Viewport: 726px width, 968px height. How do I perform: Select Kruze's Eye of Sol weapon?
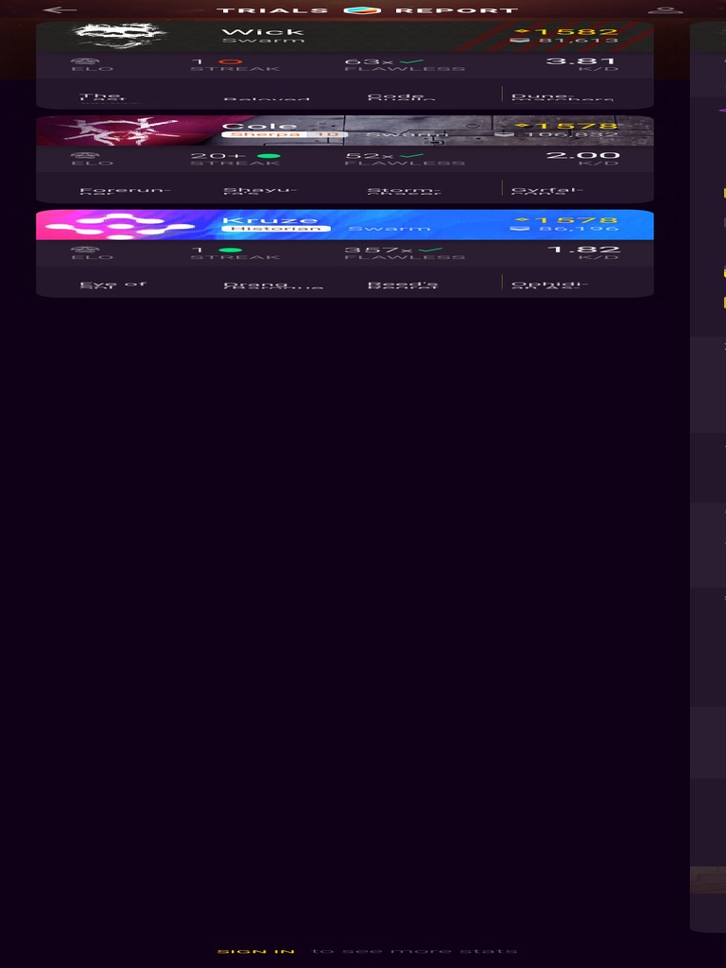[x=112, y=285]
